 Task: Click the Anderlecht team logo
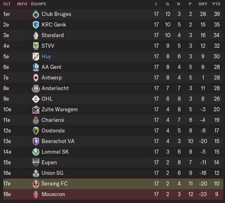point(36,88)
